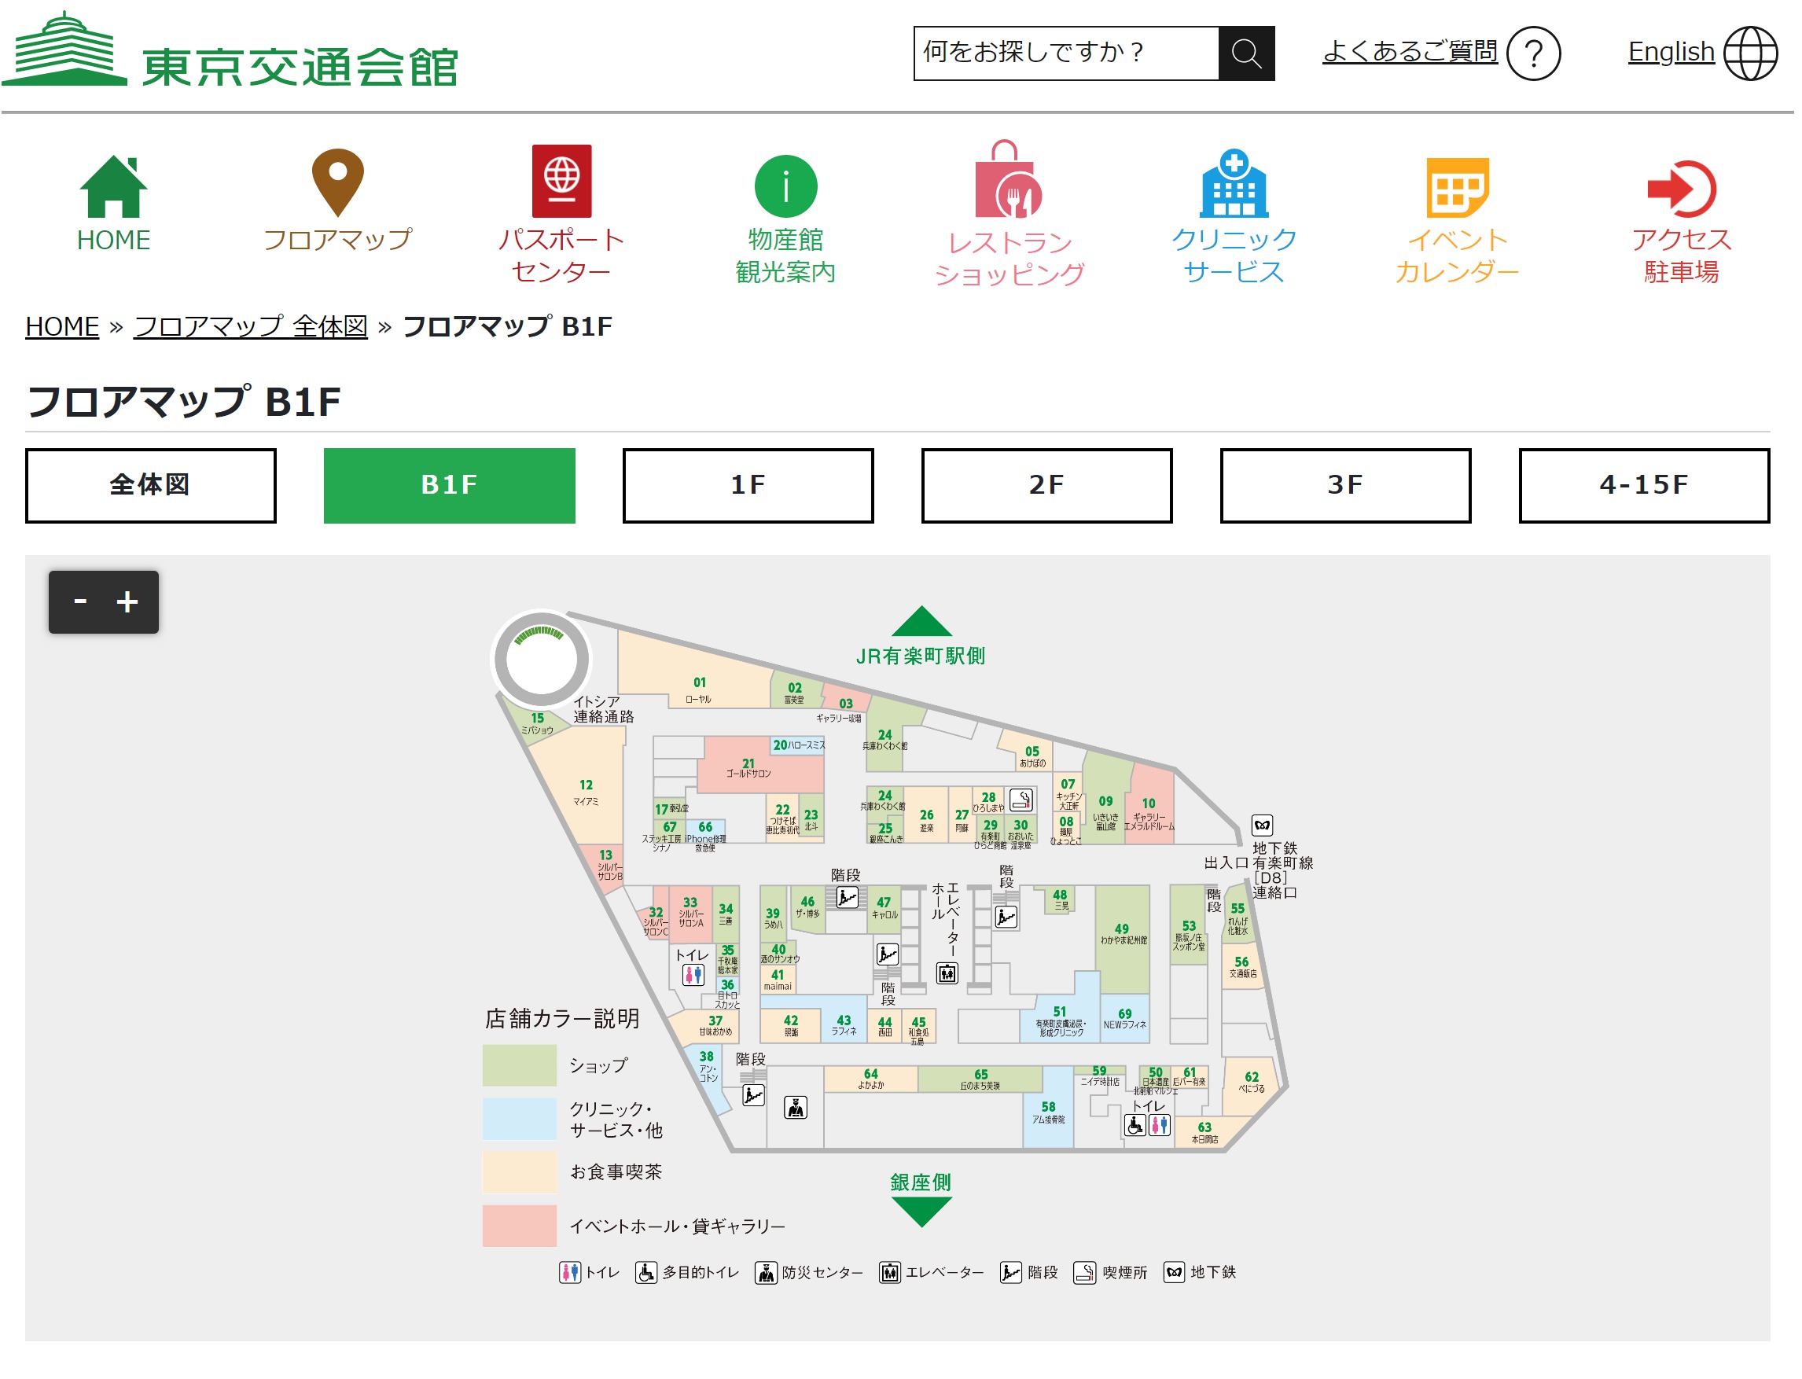Viewport: 1802px width, 1379px height.
Task: Click the フロアマップ 全体図 breadcrumb link
Action: [x=250, y=327]
